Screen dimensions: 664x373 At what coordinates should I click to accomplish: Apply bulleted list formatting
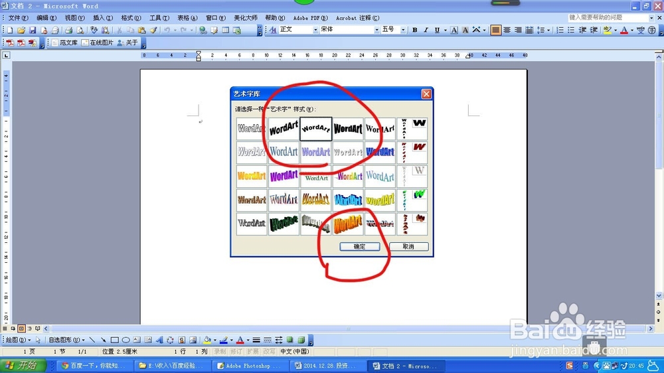(571, 30)
